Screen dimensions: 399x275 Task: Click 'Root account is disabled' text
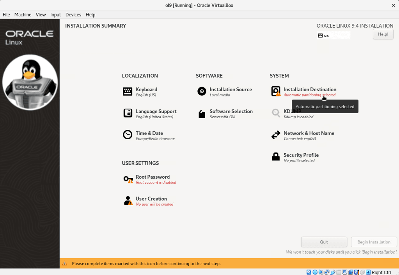[x=156, y=183]
